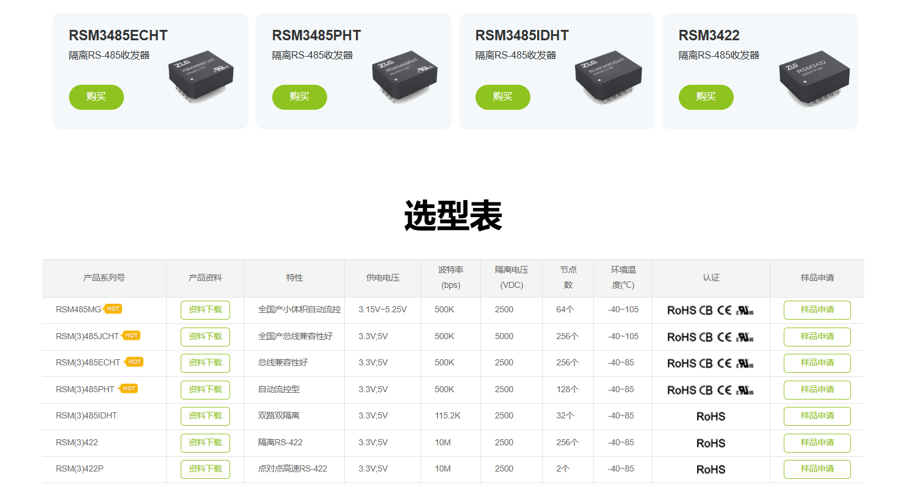Download documents for RSM(3)422P
This screenshot has width=915, height=502.
[x=205, y=469]
